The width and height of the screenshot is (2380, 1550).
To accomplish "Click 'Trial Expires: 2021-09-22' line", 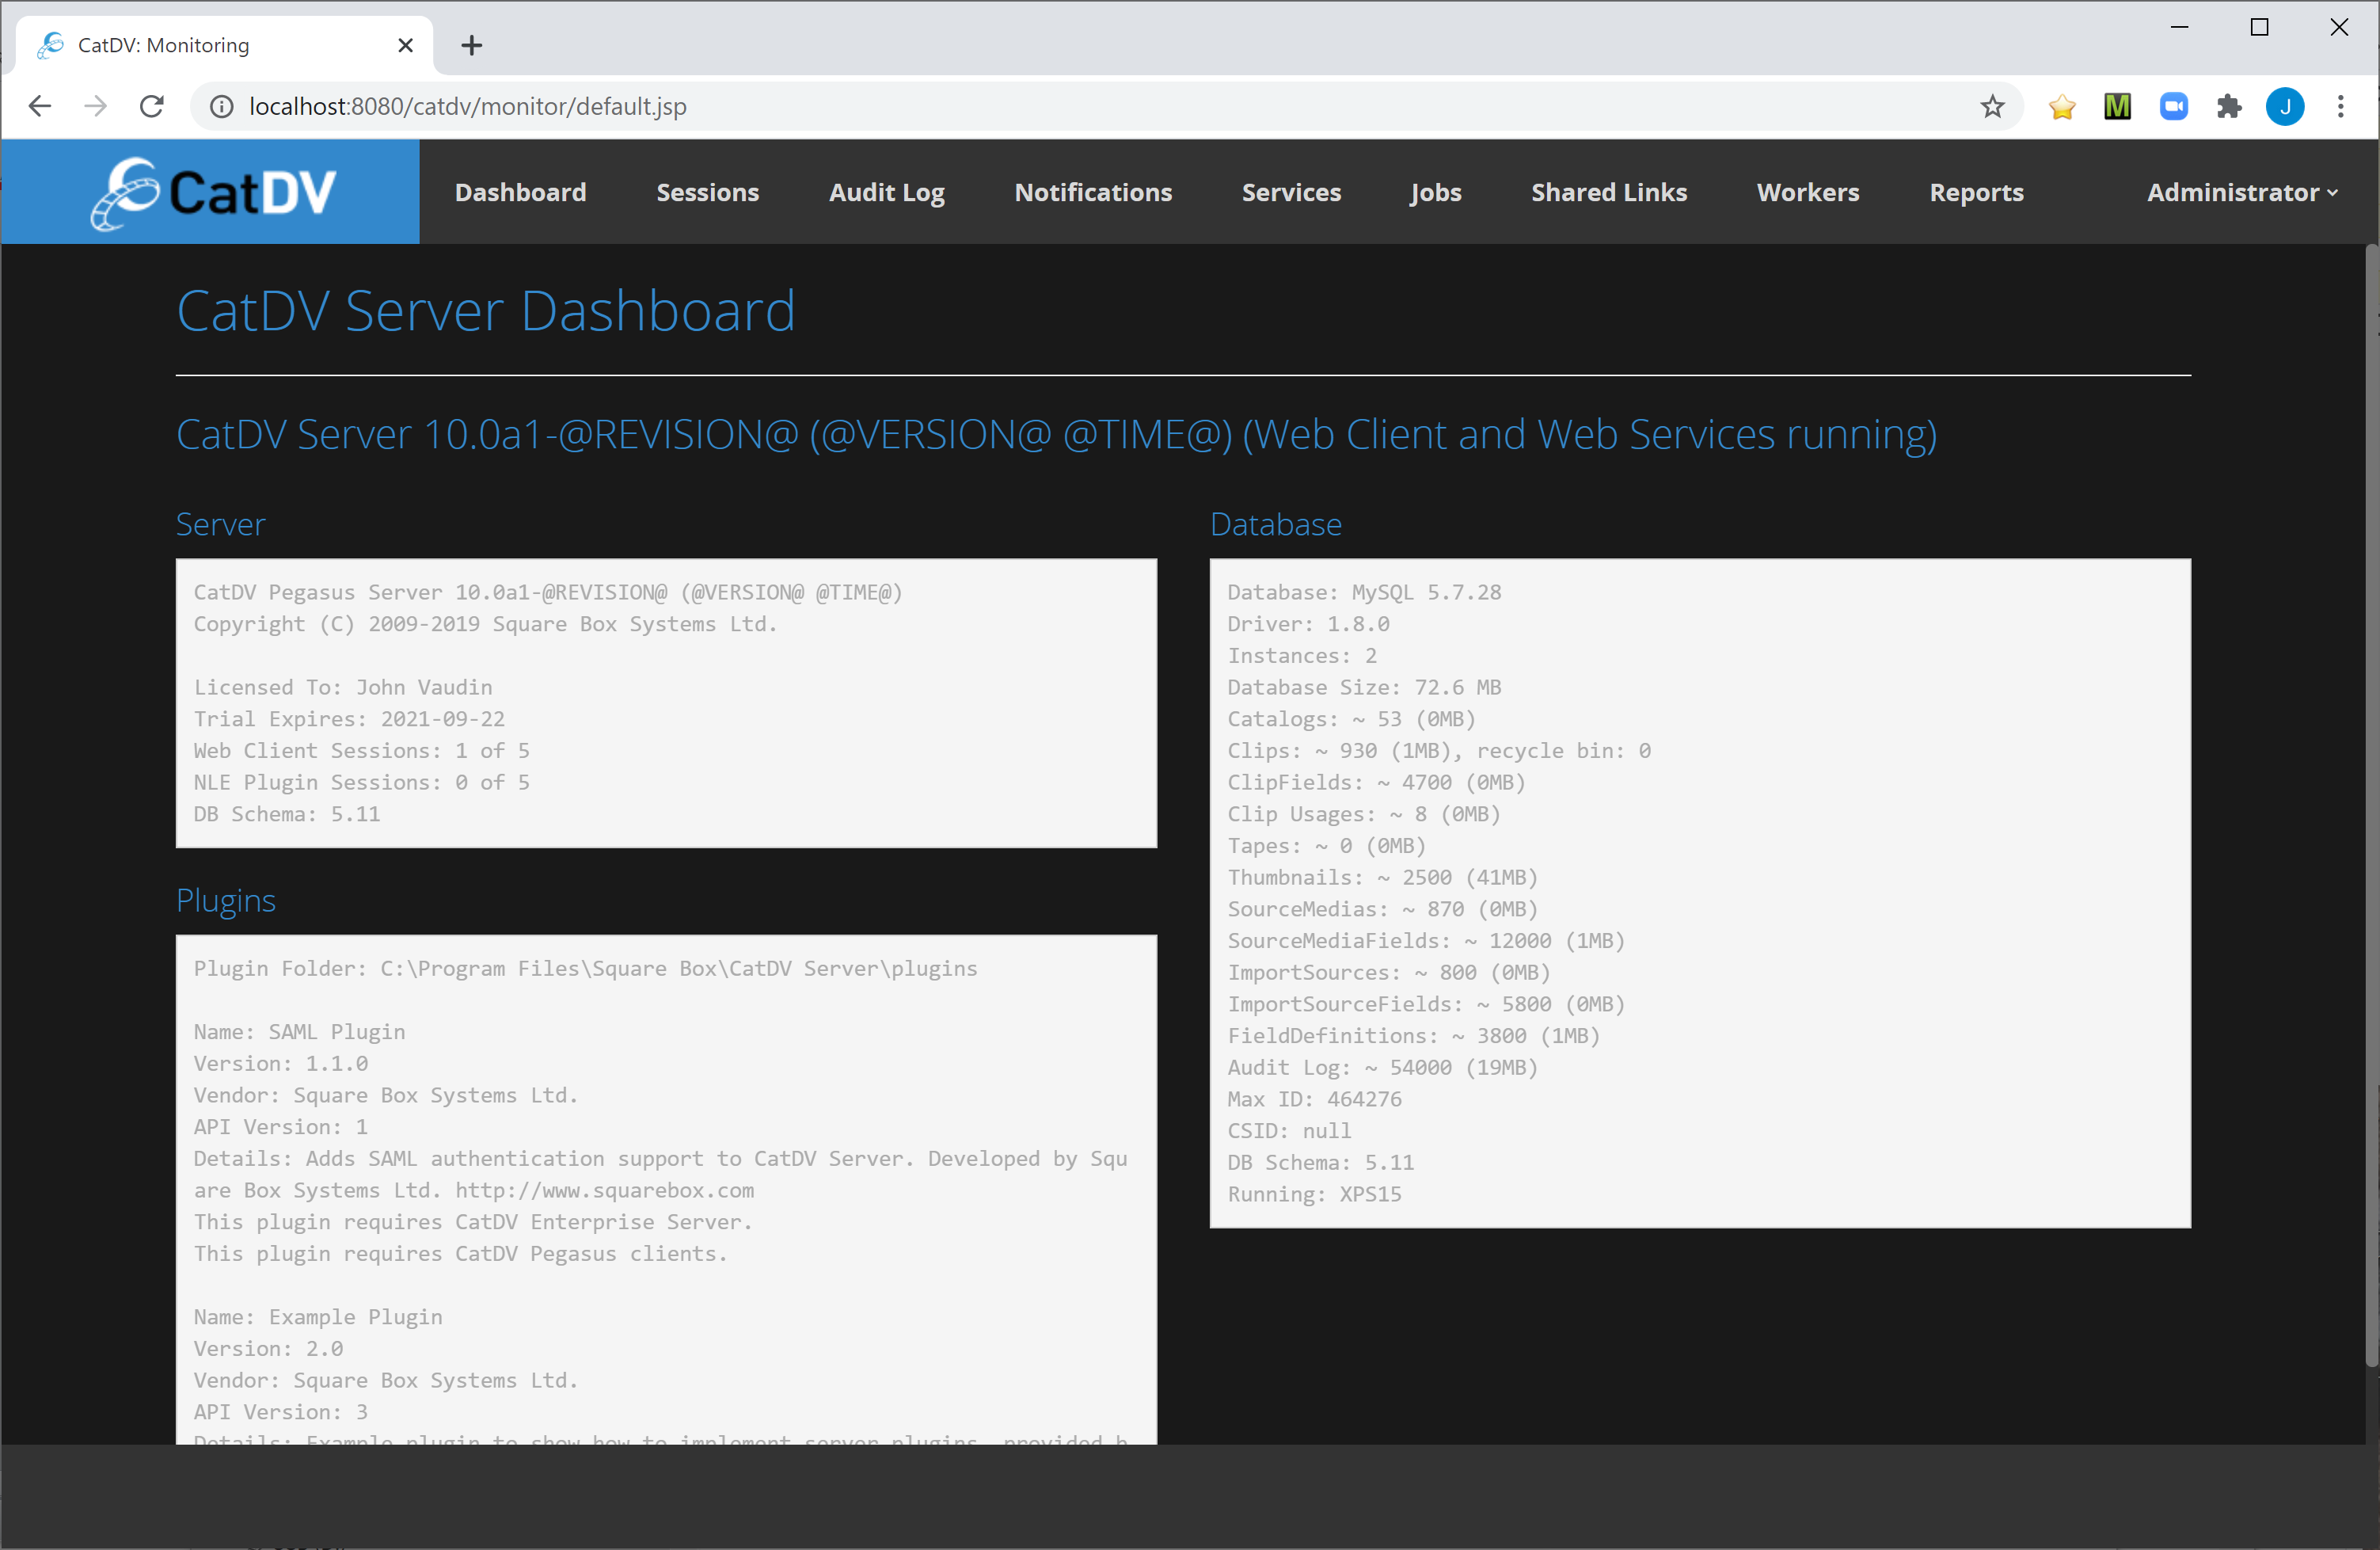I will 349,719.
